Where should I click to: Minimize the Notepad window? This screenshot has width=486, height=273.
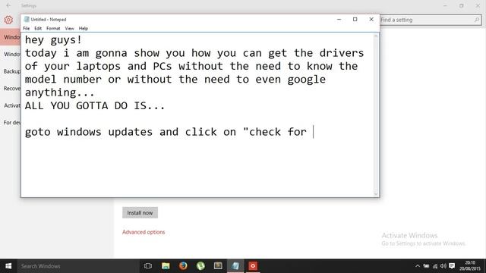tap(339, 19)
